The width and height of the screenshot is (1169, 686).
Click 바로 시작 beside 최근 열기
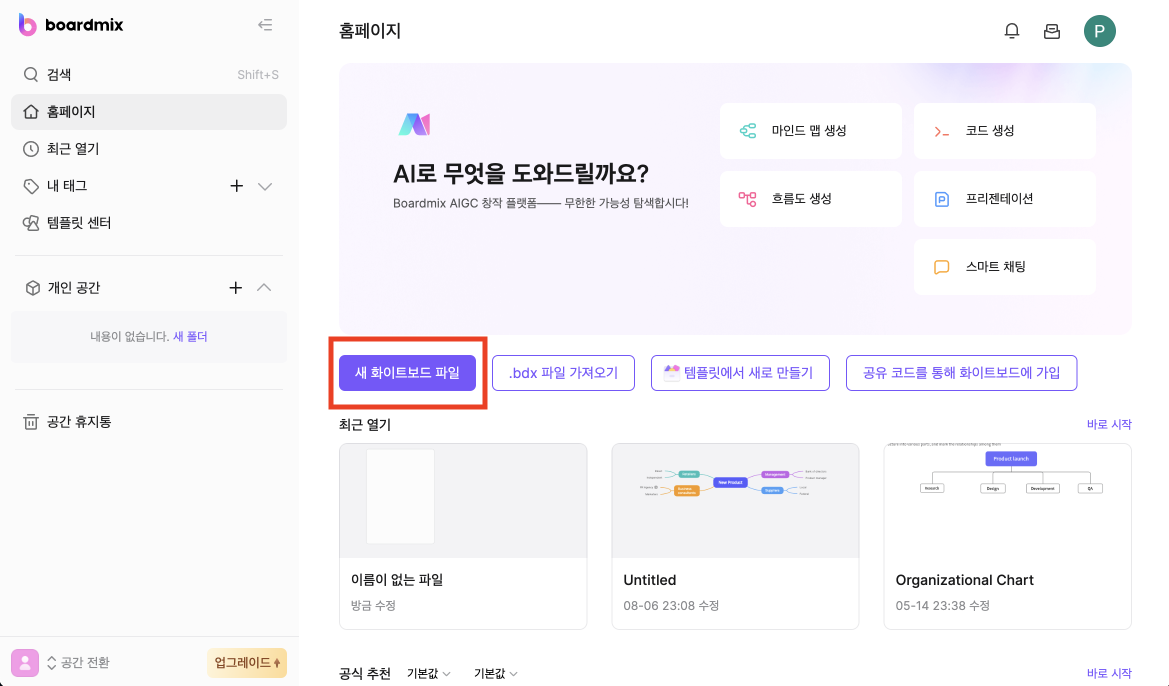pyautogui.click(x=1109, y=424)
